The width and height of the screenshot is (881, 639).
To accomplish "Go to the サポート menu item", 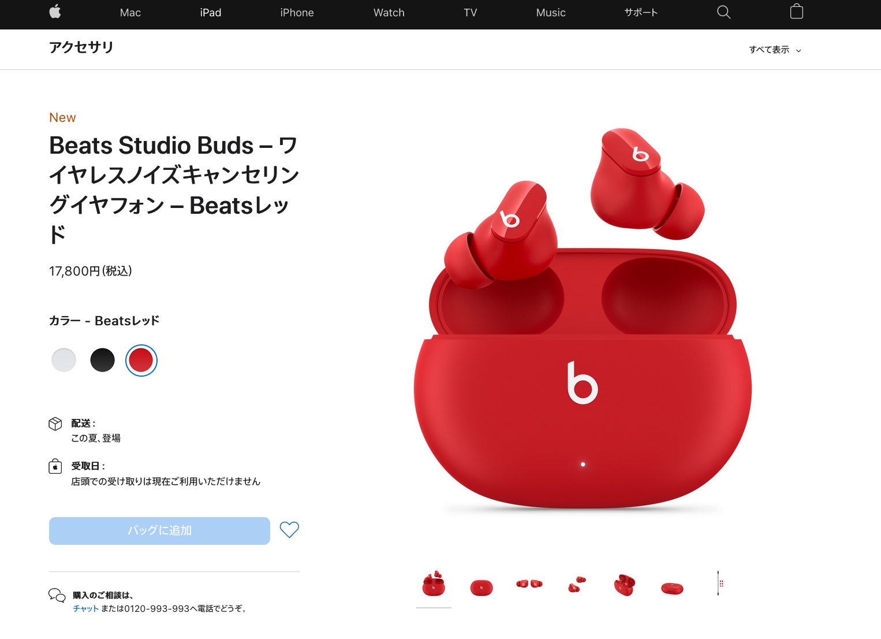I will pyautogui.click(x=641, y=13).
